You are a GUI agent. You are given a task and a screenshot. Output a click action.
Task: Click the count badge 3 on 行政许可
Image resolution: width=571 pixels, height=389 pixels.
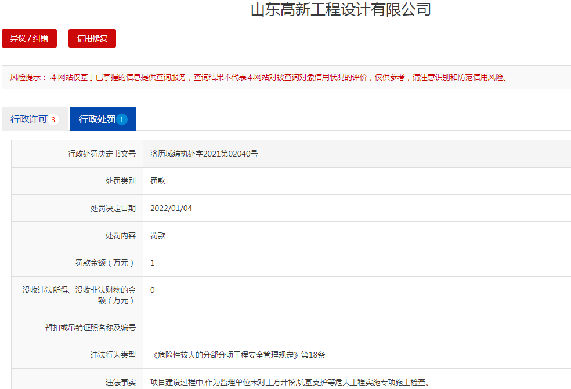coord(53,120)
